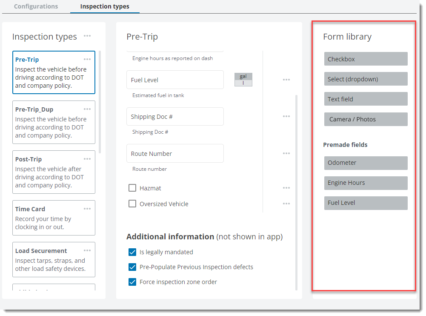The height and width of the screenshot is (316, 426).
Task: Open the Route Number field options menu
Action: pyautogui.click(x=286, y=153)
